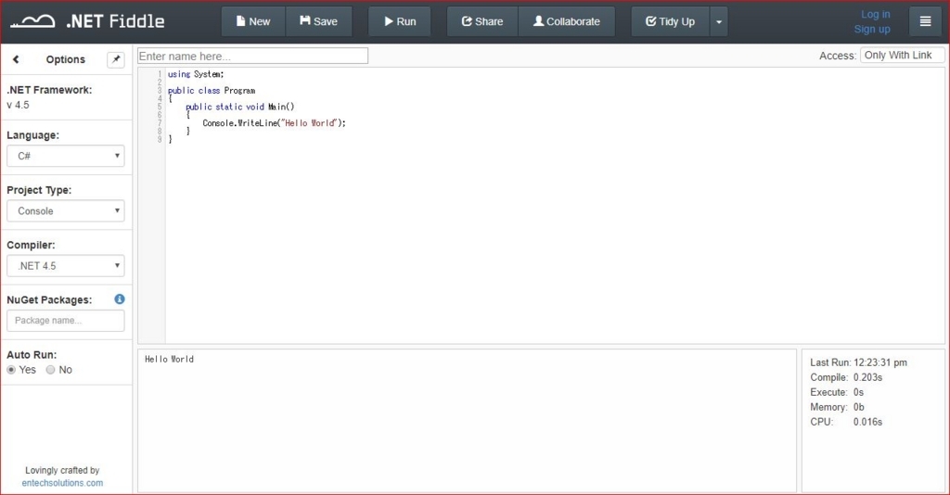The height and width of the screenshot is (495, 950).
Task: Pin the Options panel
Action: click(116, 59)
